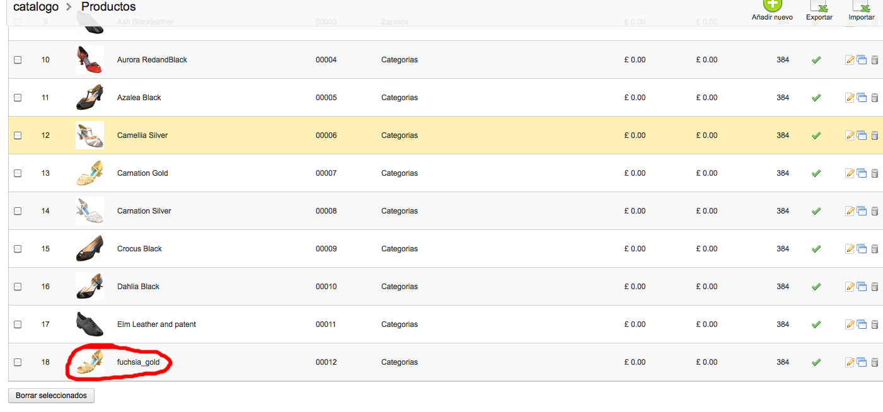Screen dimensions: 883x412
Task: Open the Elm Leather and patent product name
Action: coord(156,324)
